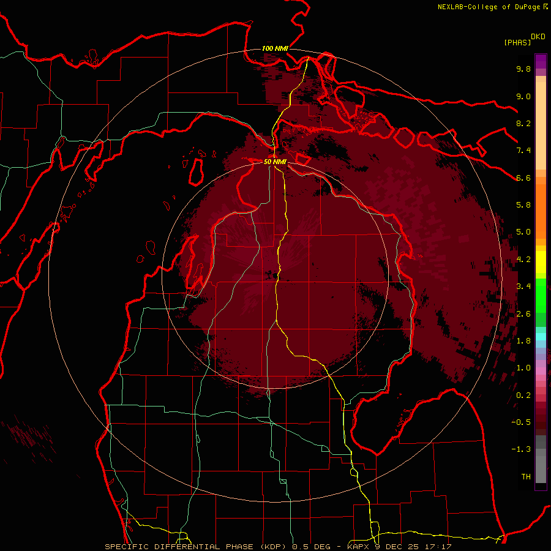Click the 9.8 scale value
551x551 pixels.
pyautogui.click(x=523, y=69)
